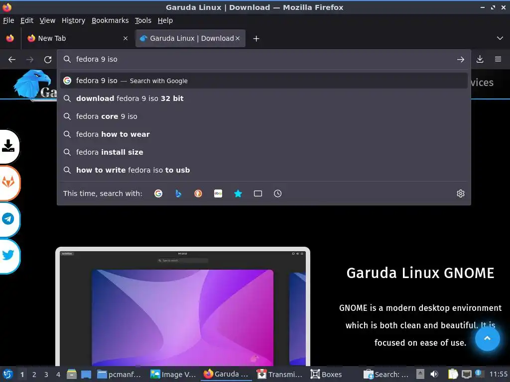
Task: Open a new tab with the plus button
Action: (x=256, y=39)
